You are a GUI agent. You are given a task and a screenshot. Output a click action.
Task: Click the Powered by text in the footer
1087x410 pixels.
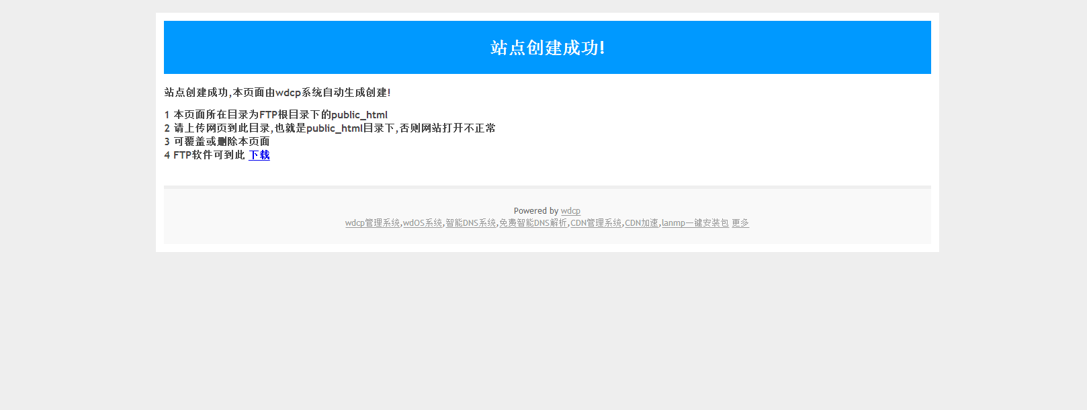[x=536, y=211]
